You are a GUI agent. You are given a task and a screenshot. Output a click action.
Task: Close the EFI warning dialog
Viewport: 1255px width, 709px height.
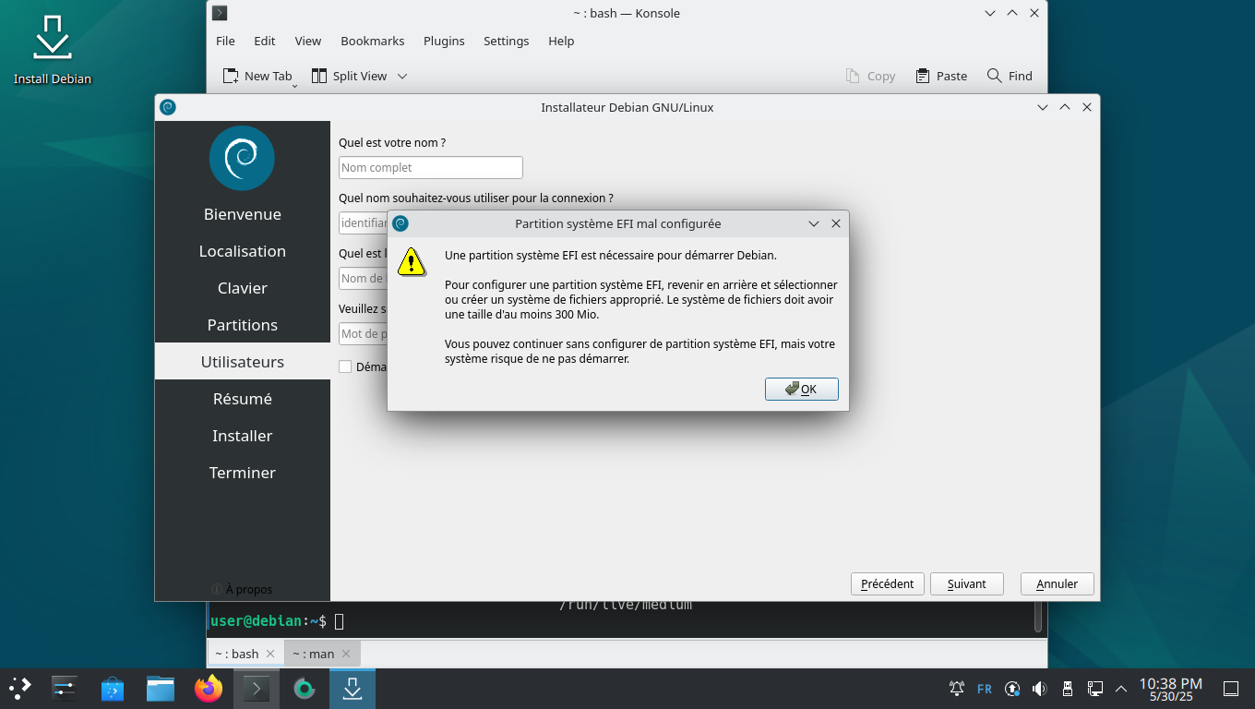(836, 223)
